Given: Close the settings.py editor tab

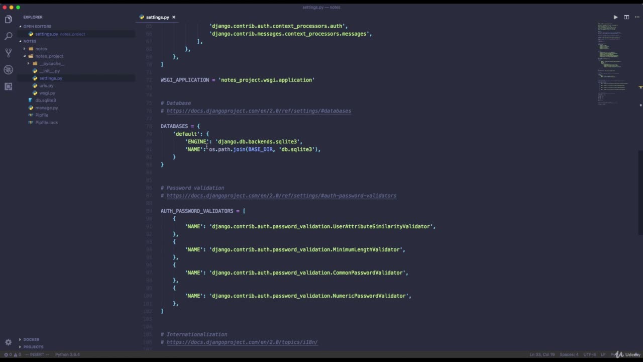Looking at the screenshot, I should point(174,17).
